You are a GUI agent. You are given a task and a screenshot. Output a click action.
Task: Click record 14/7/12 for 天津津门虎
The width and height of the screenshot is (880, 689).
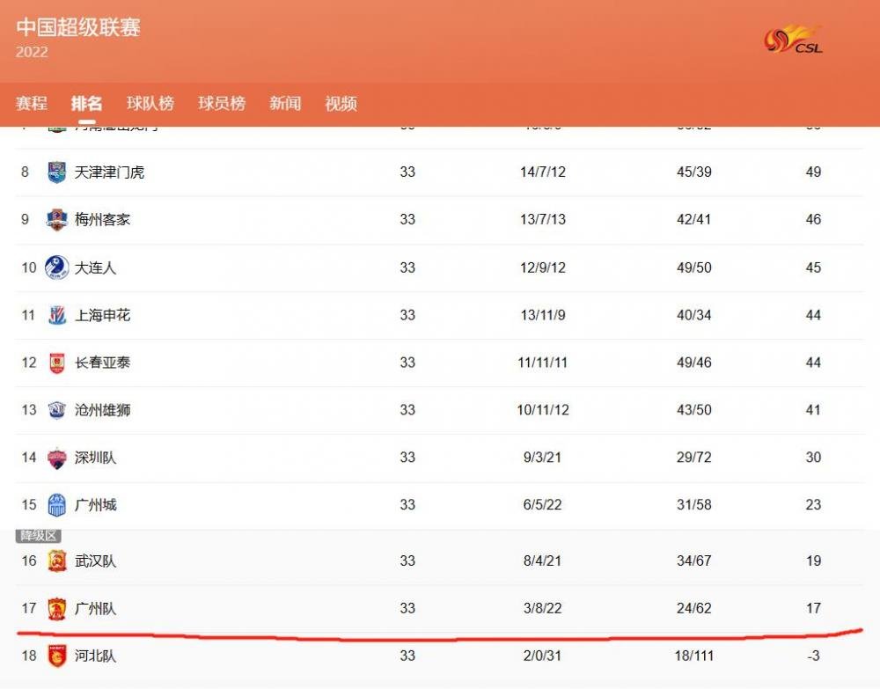click(543, 172)
